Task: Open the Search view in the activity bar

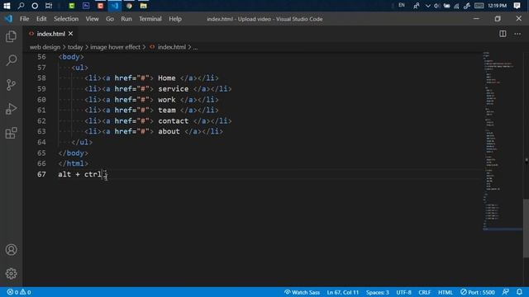Action: (11, 60)
